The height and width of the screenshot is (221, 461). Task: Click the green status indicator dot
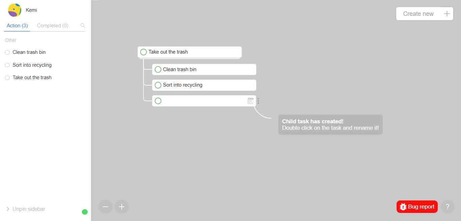tap(85, 212)
